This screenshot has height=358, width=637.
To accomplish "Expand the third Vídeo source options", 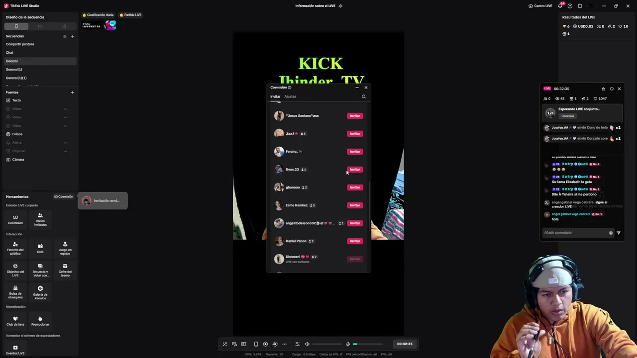I will pos(65,126).
